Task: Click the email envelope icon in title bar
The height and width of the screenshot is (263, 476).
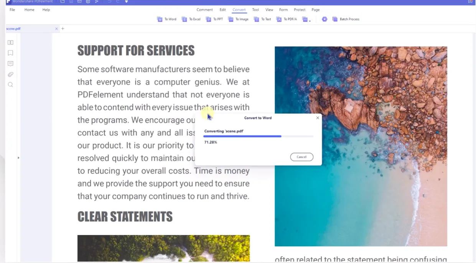Action: [x=80, y=2]
